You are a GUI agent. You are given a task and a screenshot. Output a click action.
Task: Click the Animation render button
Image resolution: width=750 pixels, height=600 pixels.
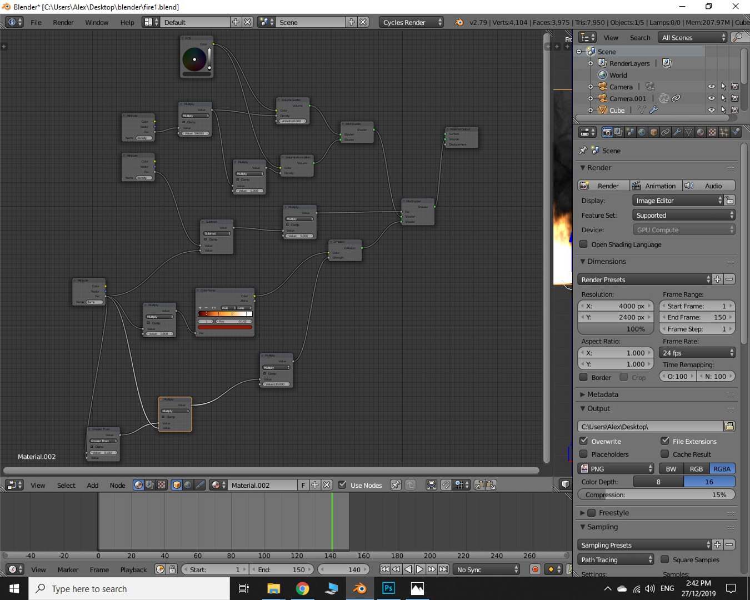(655, 186)
